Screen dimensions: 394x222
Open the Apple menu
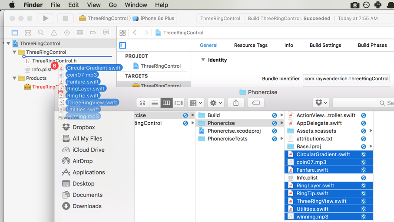tap(12, 5)
